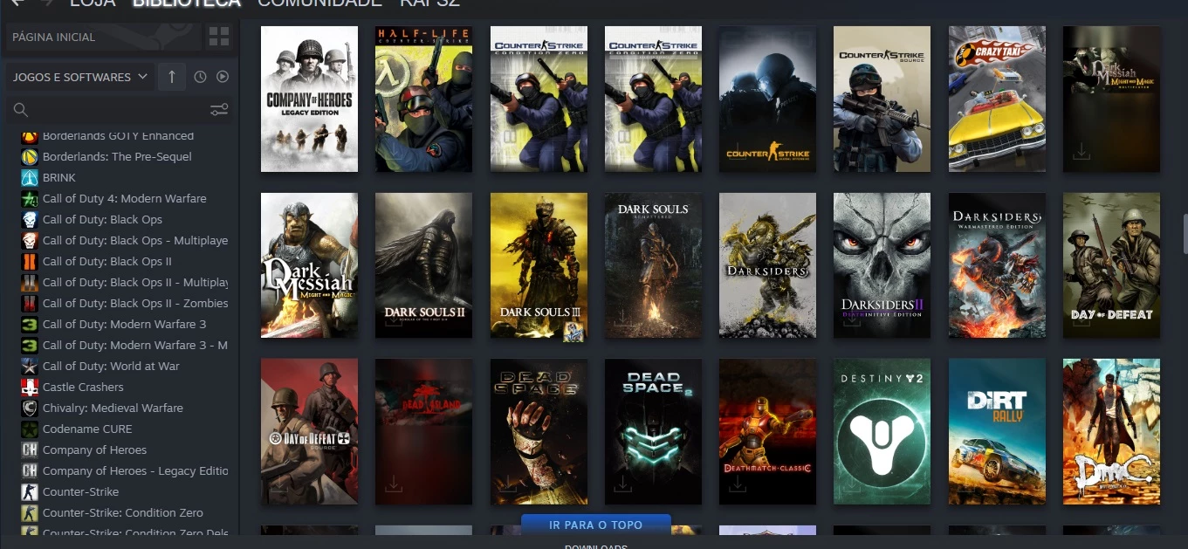
Task: Open the Dark Messiah Might and Magic orc cover
Action: click(309, 265)
